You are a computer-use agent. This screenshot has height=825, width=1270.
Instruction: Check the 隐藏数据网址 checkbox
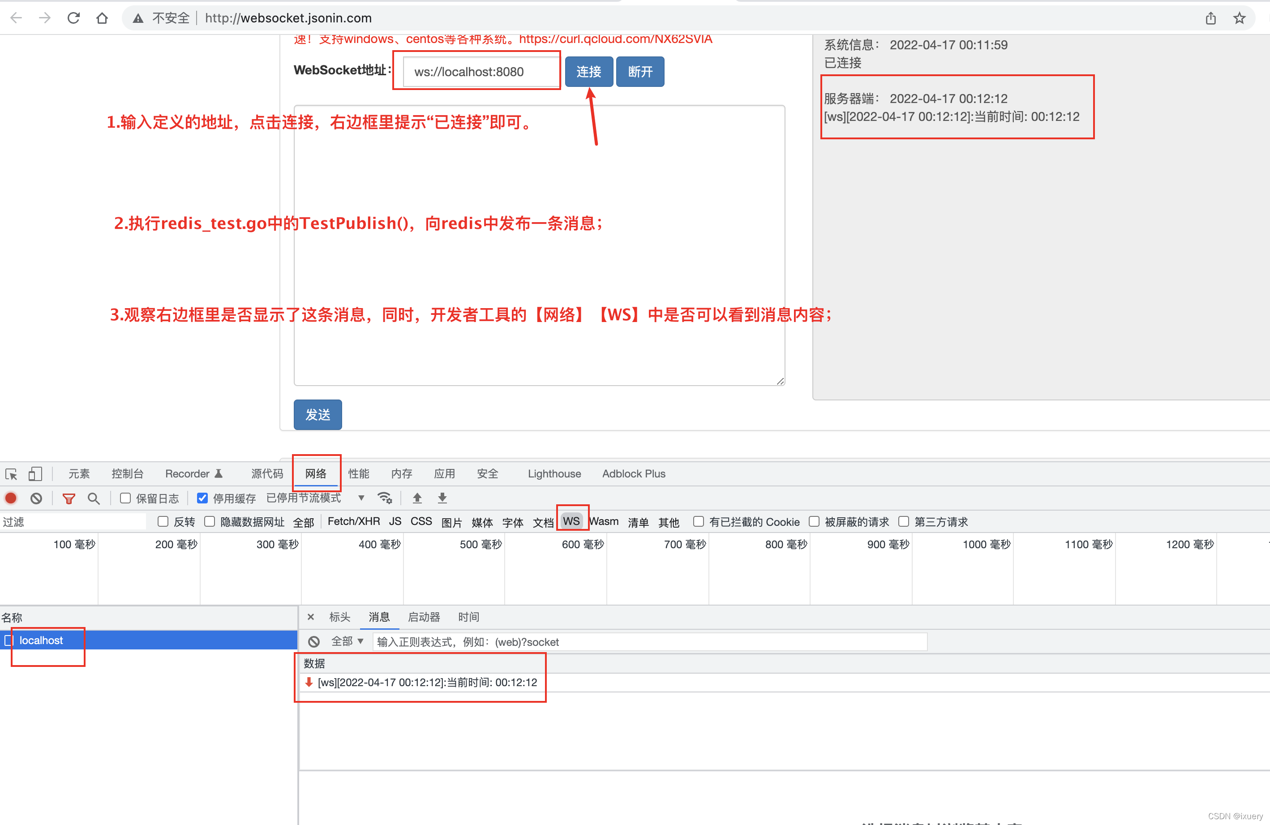point(210,522)
